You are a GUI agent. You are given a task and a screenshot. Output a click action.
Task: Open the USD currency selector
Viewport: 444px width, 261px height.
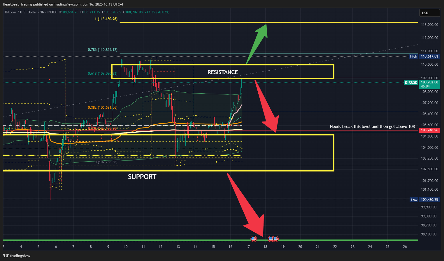(429, 13)
